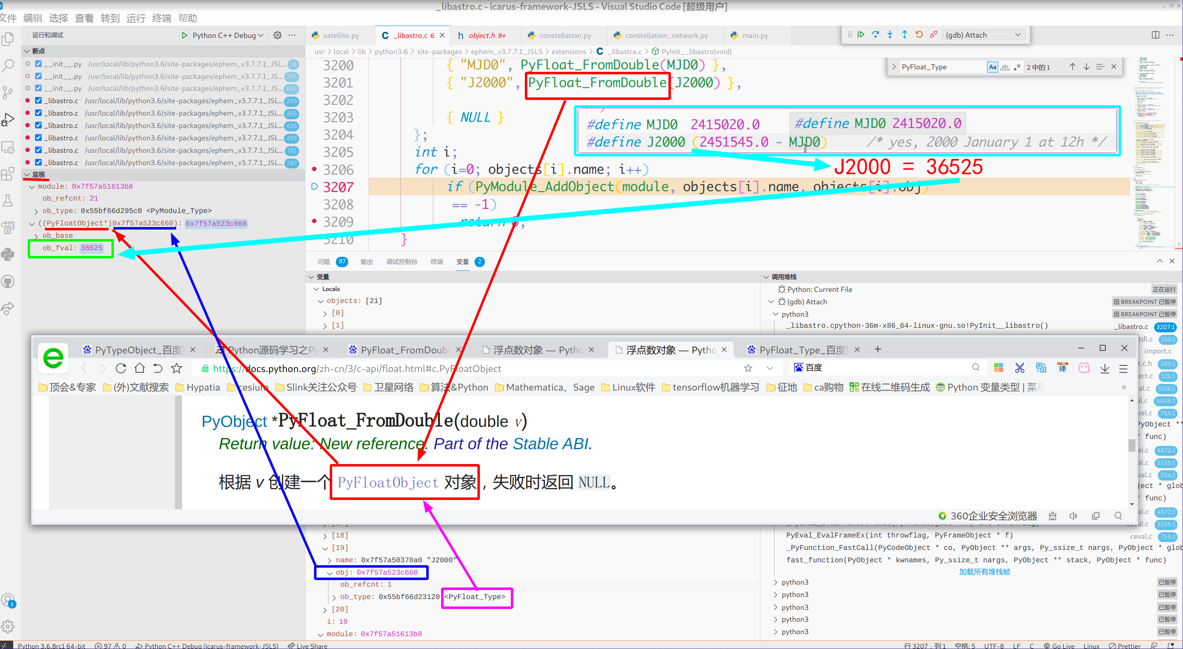Click the debug Step Over icon
1183x649 pixels.
coord(875,35)
